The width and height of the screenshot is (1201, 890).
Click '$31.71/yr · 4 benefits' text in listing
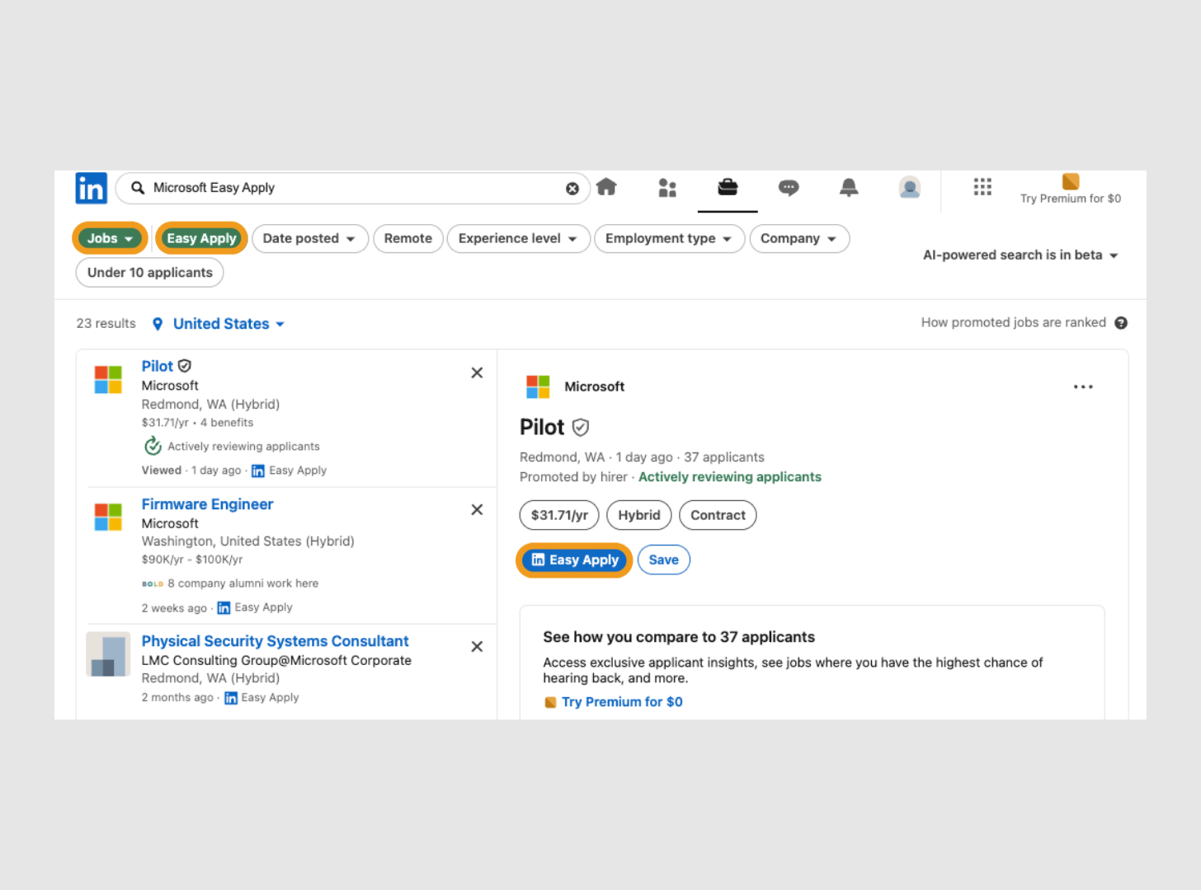coord(197,423)
